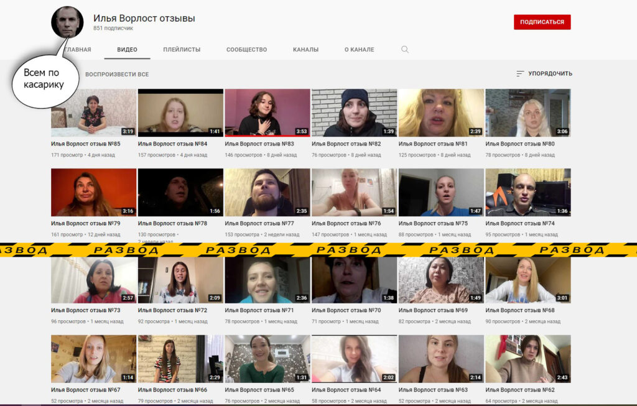Click Воспроизвести все to play all
This screenshot has width=637, height=406.
117,75
